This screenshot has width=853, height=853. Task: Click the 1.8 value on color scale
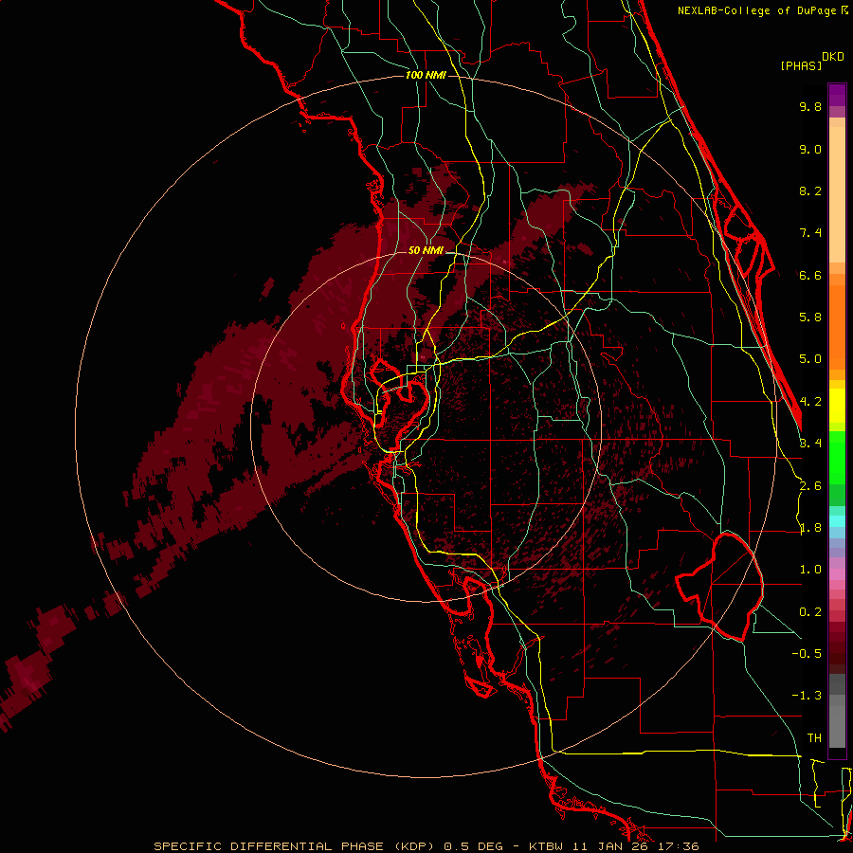click(x=810, y=528)
